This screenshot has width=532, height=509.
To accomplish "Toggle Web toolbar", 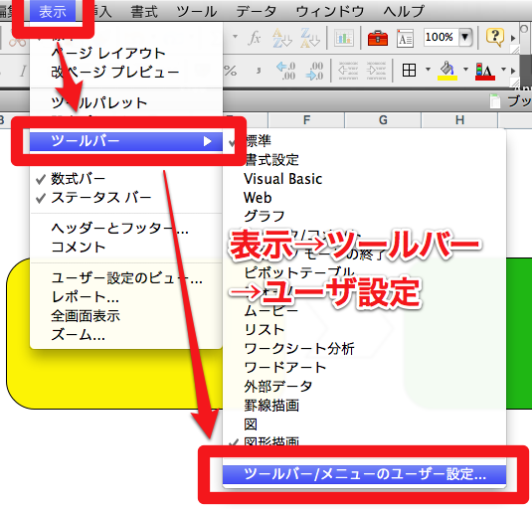I will [364, 198].
